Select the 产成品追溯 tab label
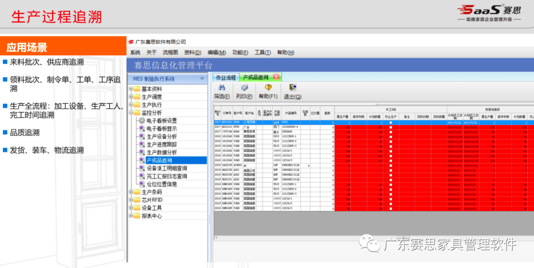The height and width of the screenshot is (268, 534). [256, 77]
